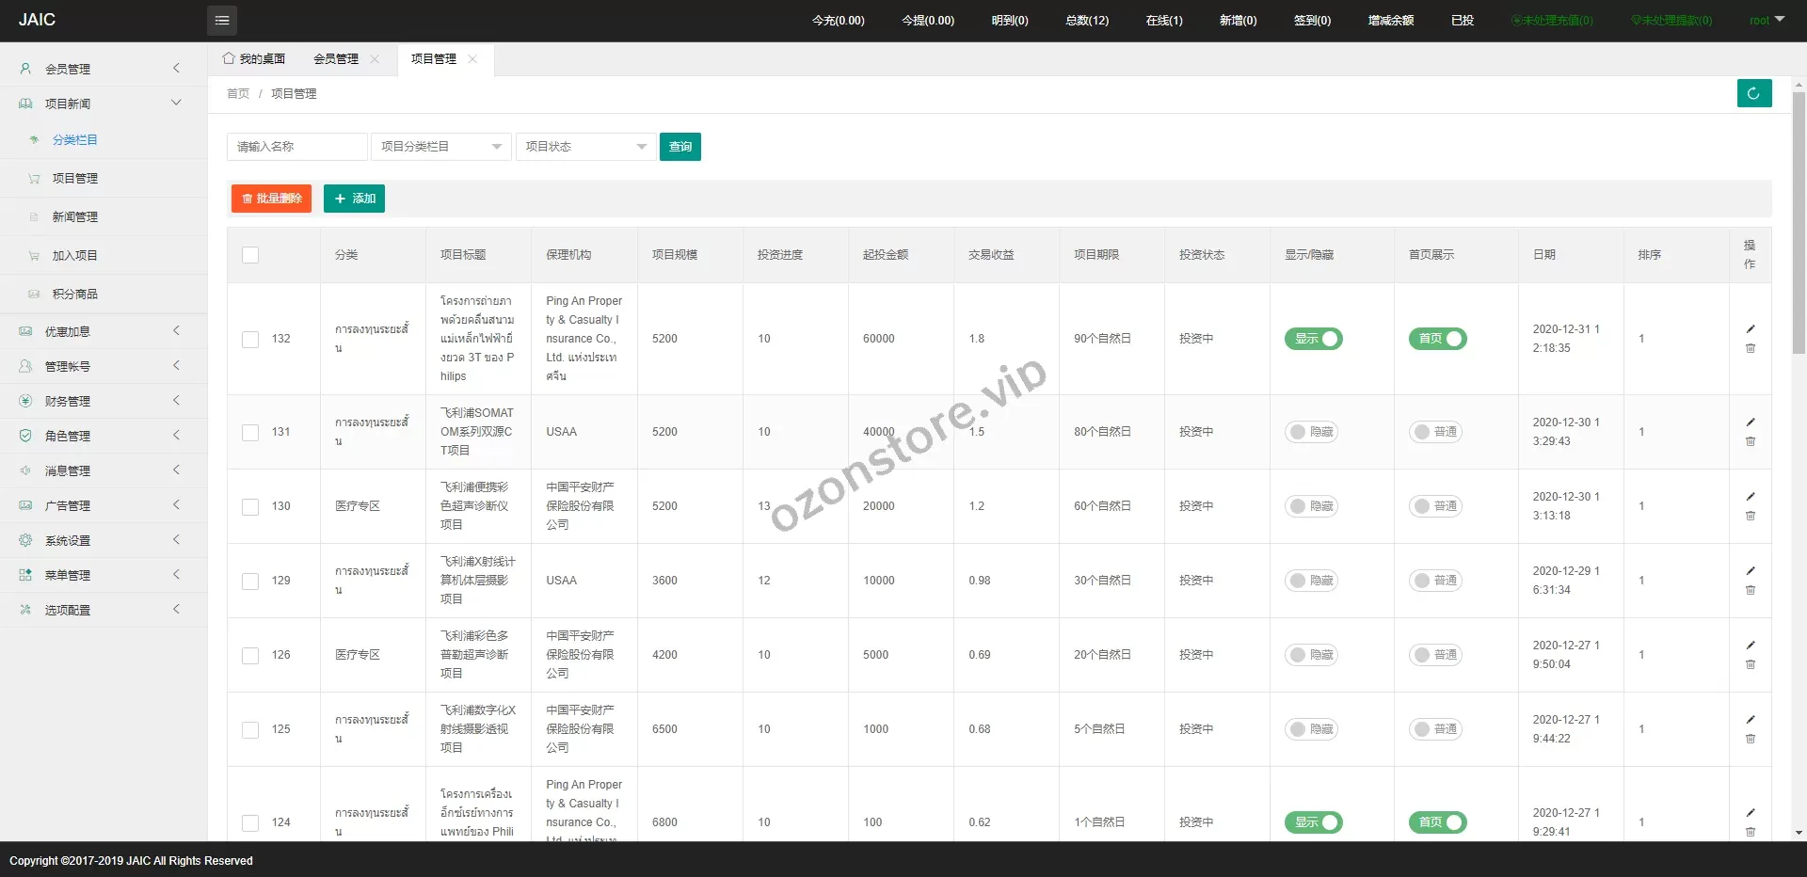Close the 会员管理 tab

click(x=375, y=58)
